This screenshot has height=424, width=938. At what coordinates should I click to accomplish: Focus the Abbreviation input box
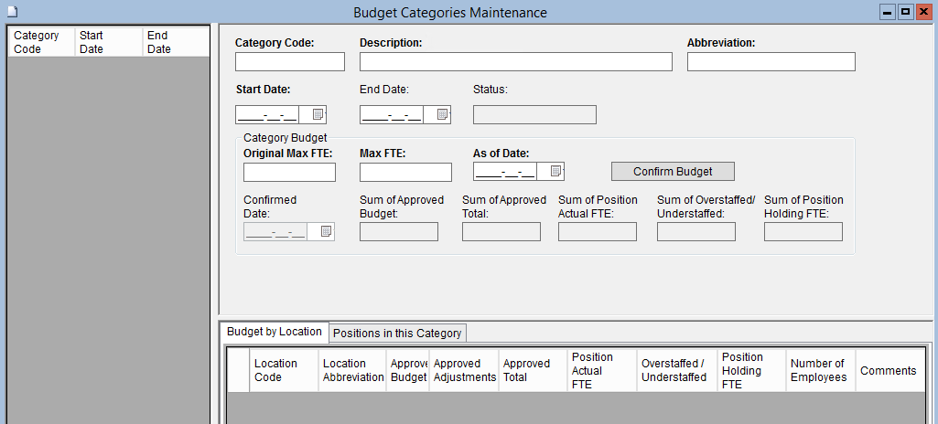tap(771, 62)
